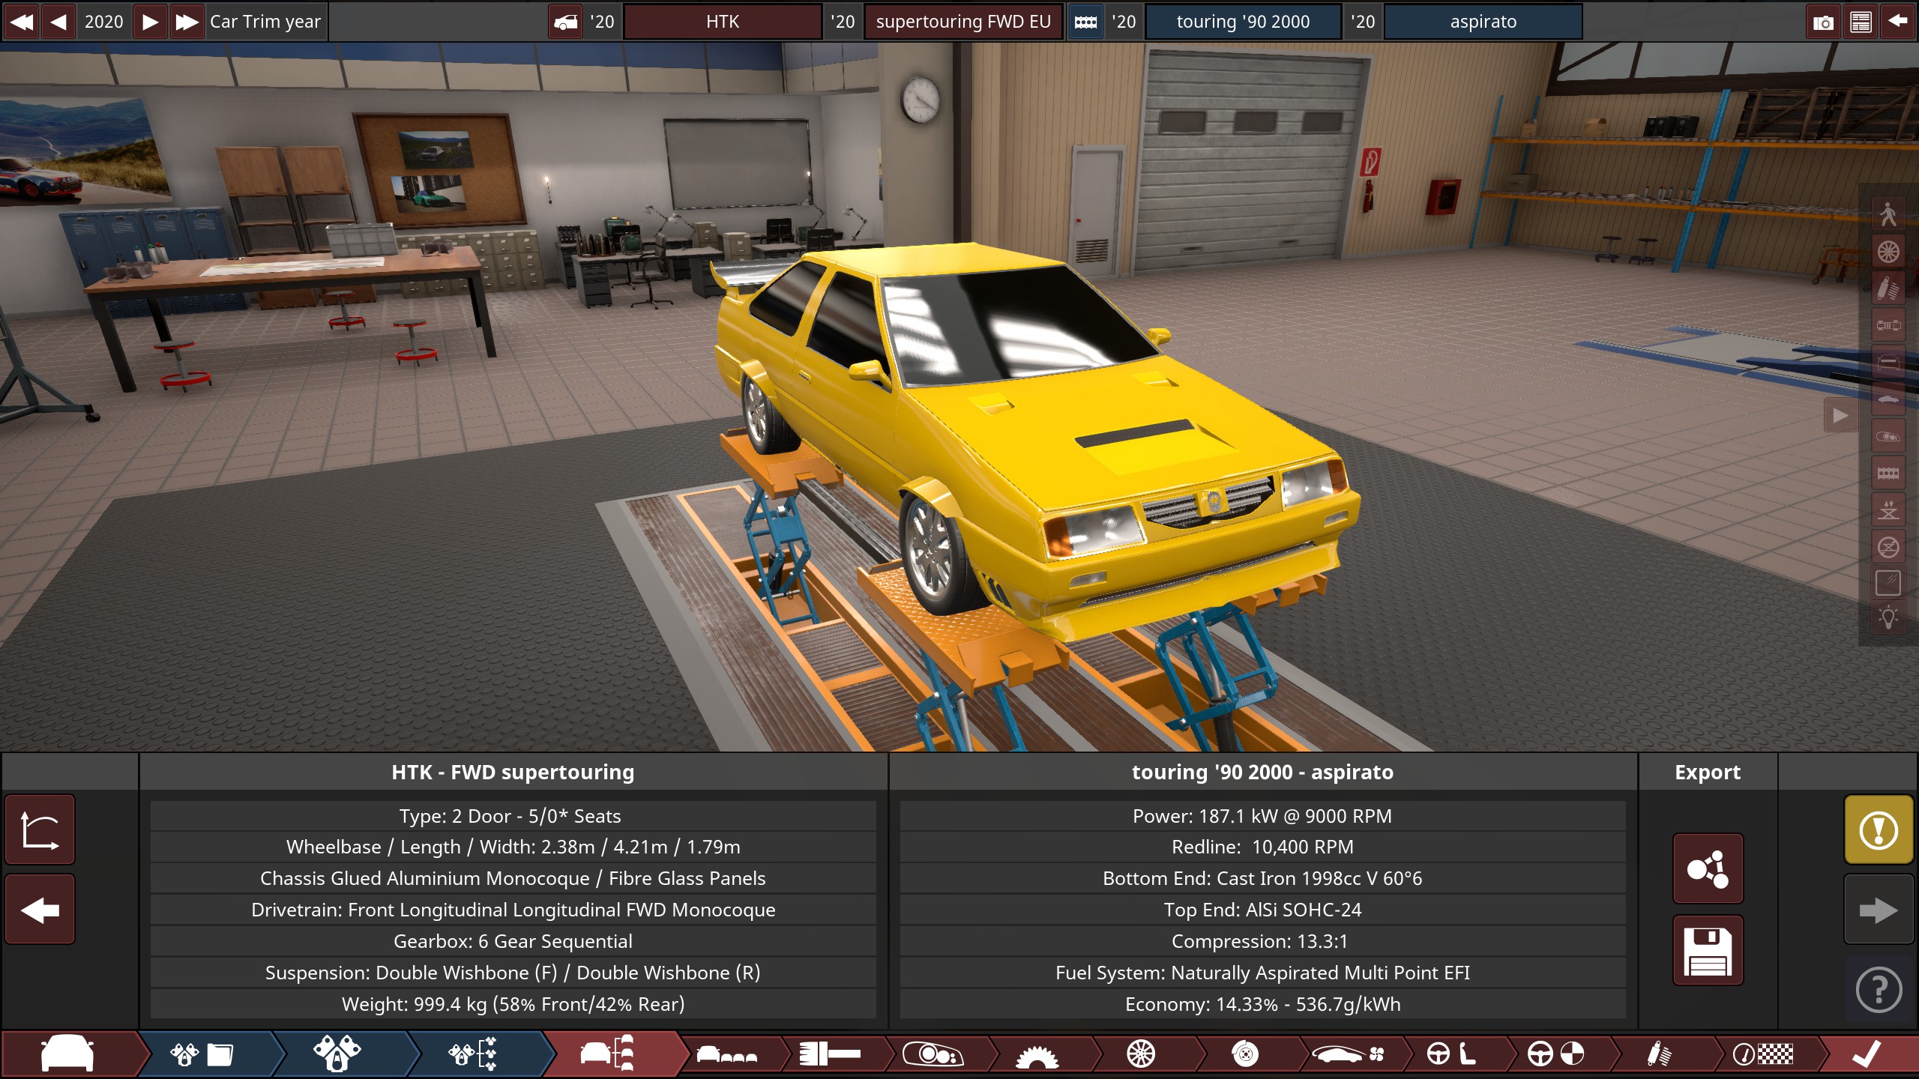Open the gearbox gear tab
The image size is (1919, 1079).
1037,1054
